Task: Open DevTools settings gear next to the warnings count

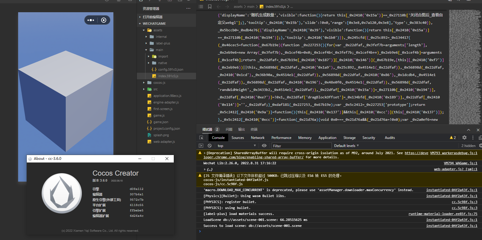Action: pyautogui.click(x=464, y=137)
